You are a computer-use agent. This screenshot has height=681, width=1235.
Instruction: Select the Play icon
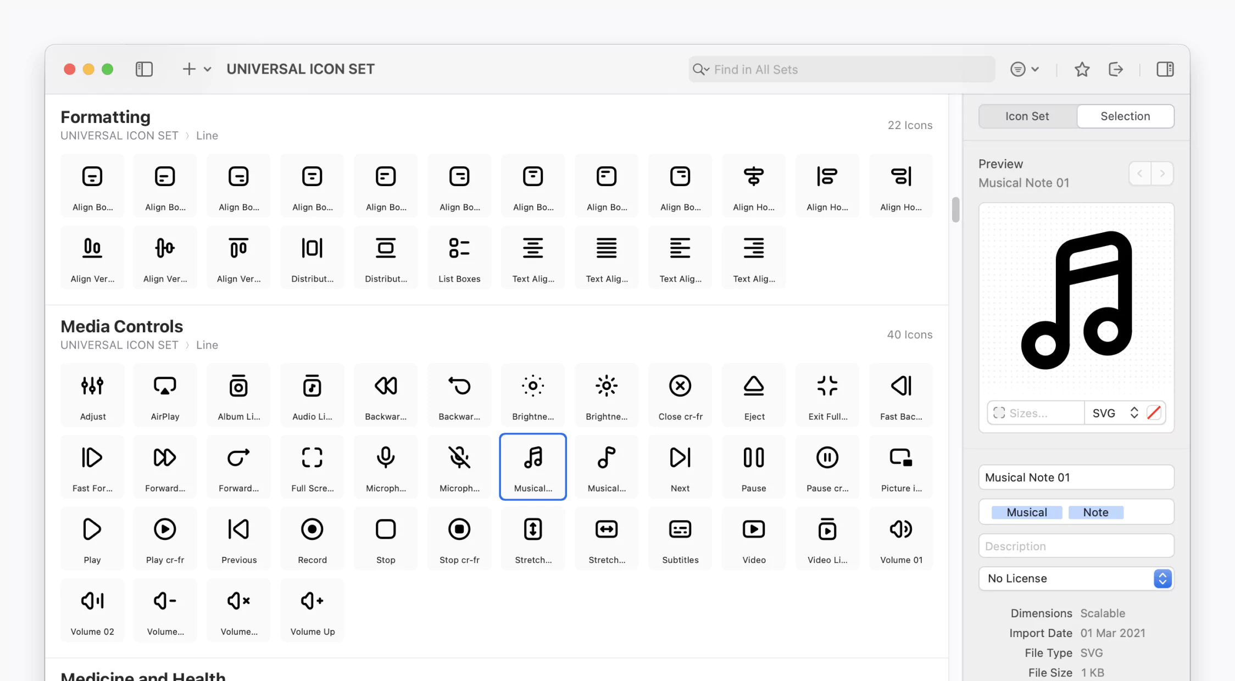pos(92,539)
